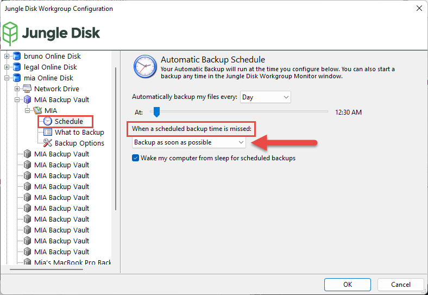The width and height of the screenshot is (428, 295).
Task: Select legal Online Disk label
Action: tap(51, 67)
